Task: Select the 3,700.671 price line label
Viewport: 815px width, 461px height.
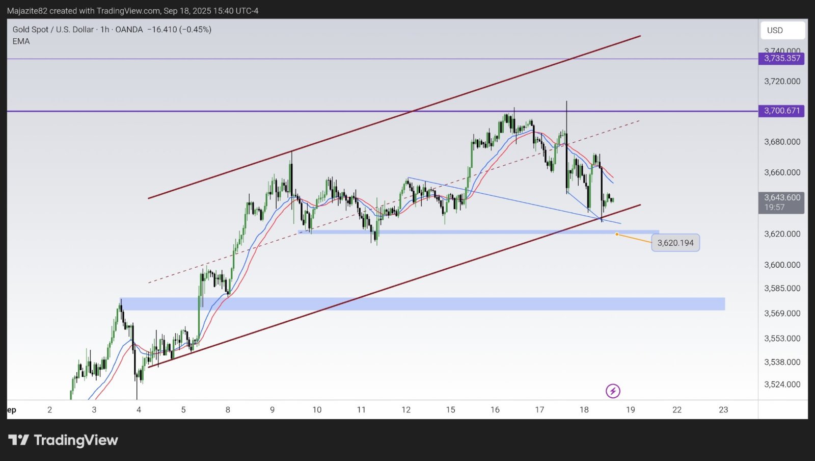Action: pos(782,111)
